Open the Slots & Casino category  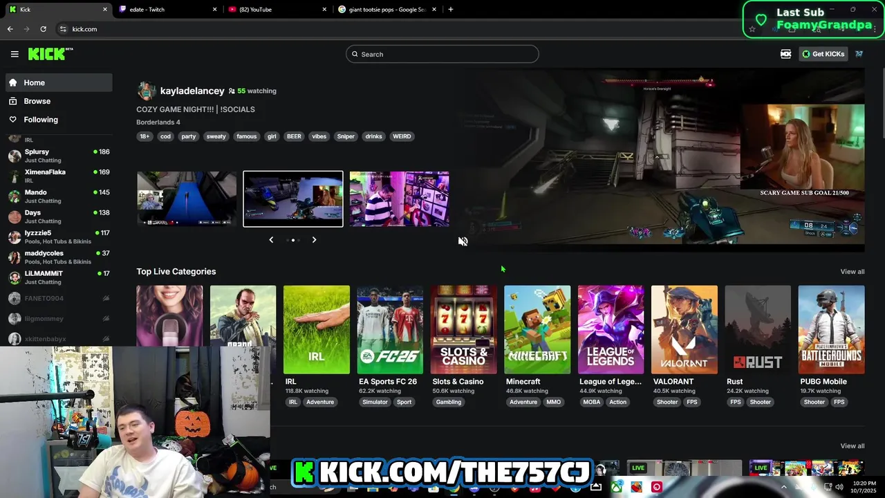point(463,329)
